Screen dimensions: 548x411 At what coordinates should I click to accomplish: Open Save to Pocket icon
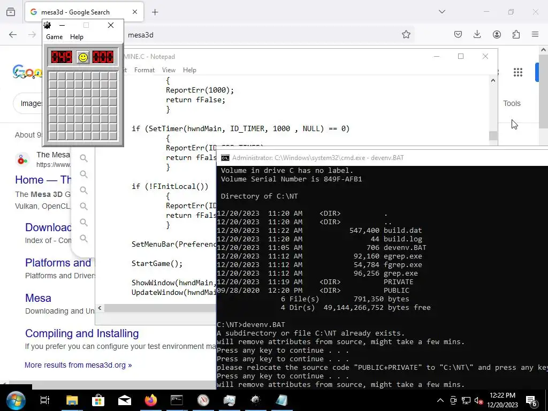pos(458,34)
